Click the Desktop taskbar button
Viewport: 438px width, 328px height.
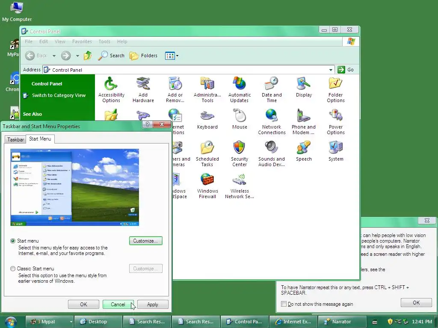[98, 322]
